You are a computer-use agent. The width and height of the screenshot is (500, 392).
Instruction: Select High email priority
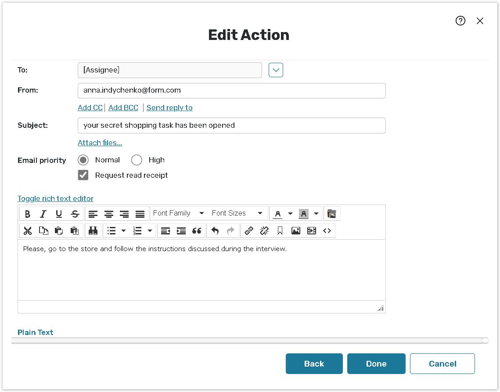coord(137,160)
